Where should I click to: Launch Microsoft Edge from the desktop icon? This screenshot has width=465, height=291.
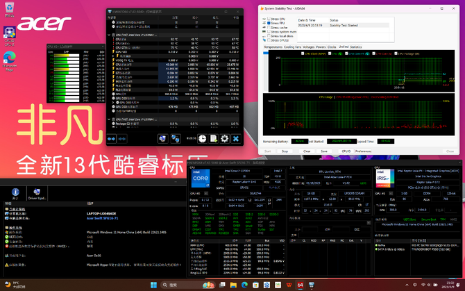(10, 61)
